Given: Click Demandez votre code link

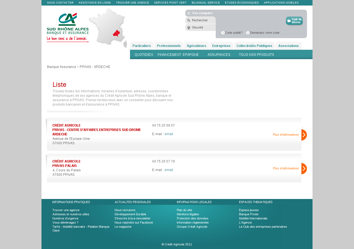Looking at the screenshot, I should coord(265,33).
